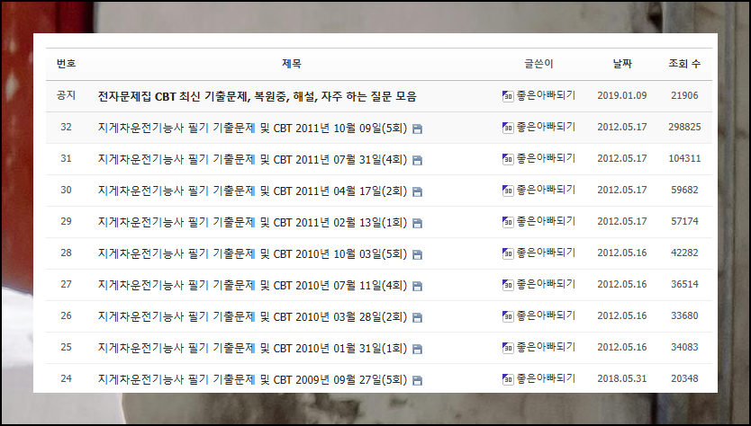Click the 공지 label in the first row

click(66, 95)
